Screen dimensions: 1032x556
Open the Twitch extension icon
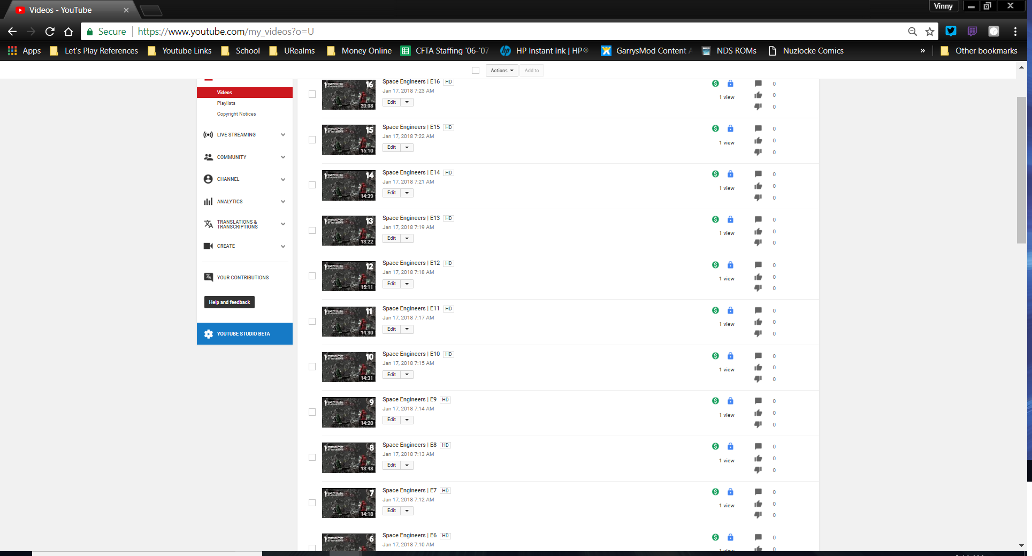[x=972, y=31]
